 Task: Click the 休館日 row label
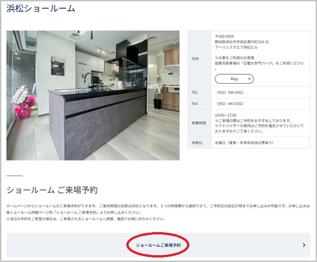tap(196, 143)
